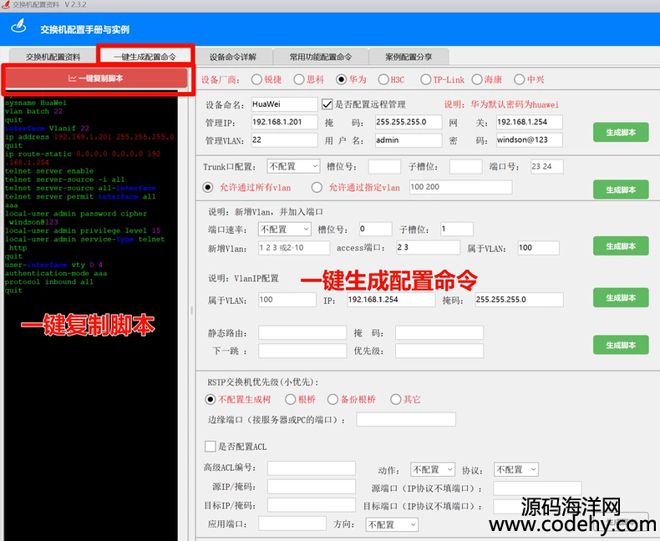Click the 属于VLAN field beside access端口
660x541 pixels.
(x=538, y=248)
